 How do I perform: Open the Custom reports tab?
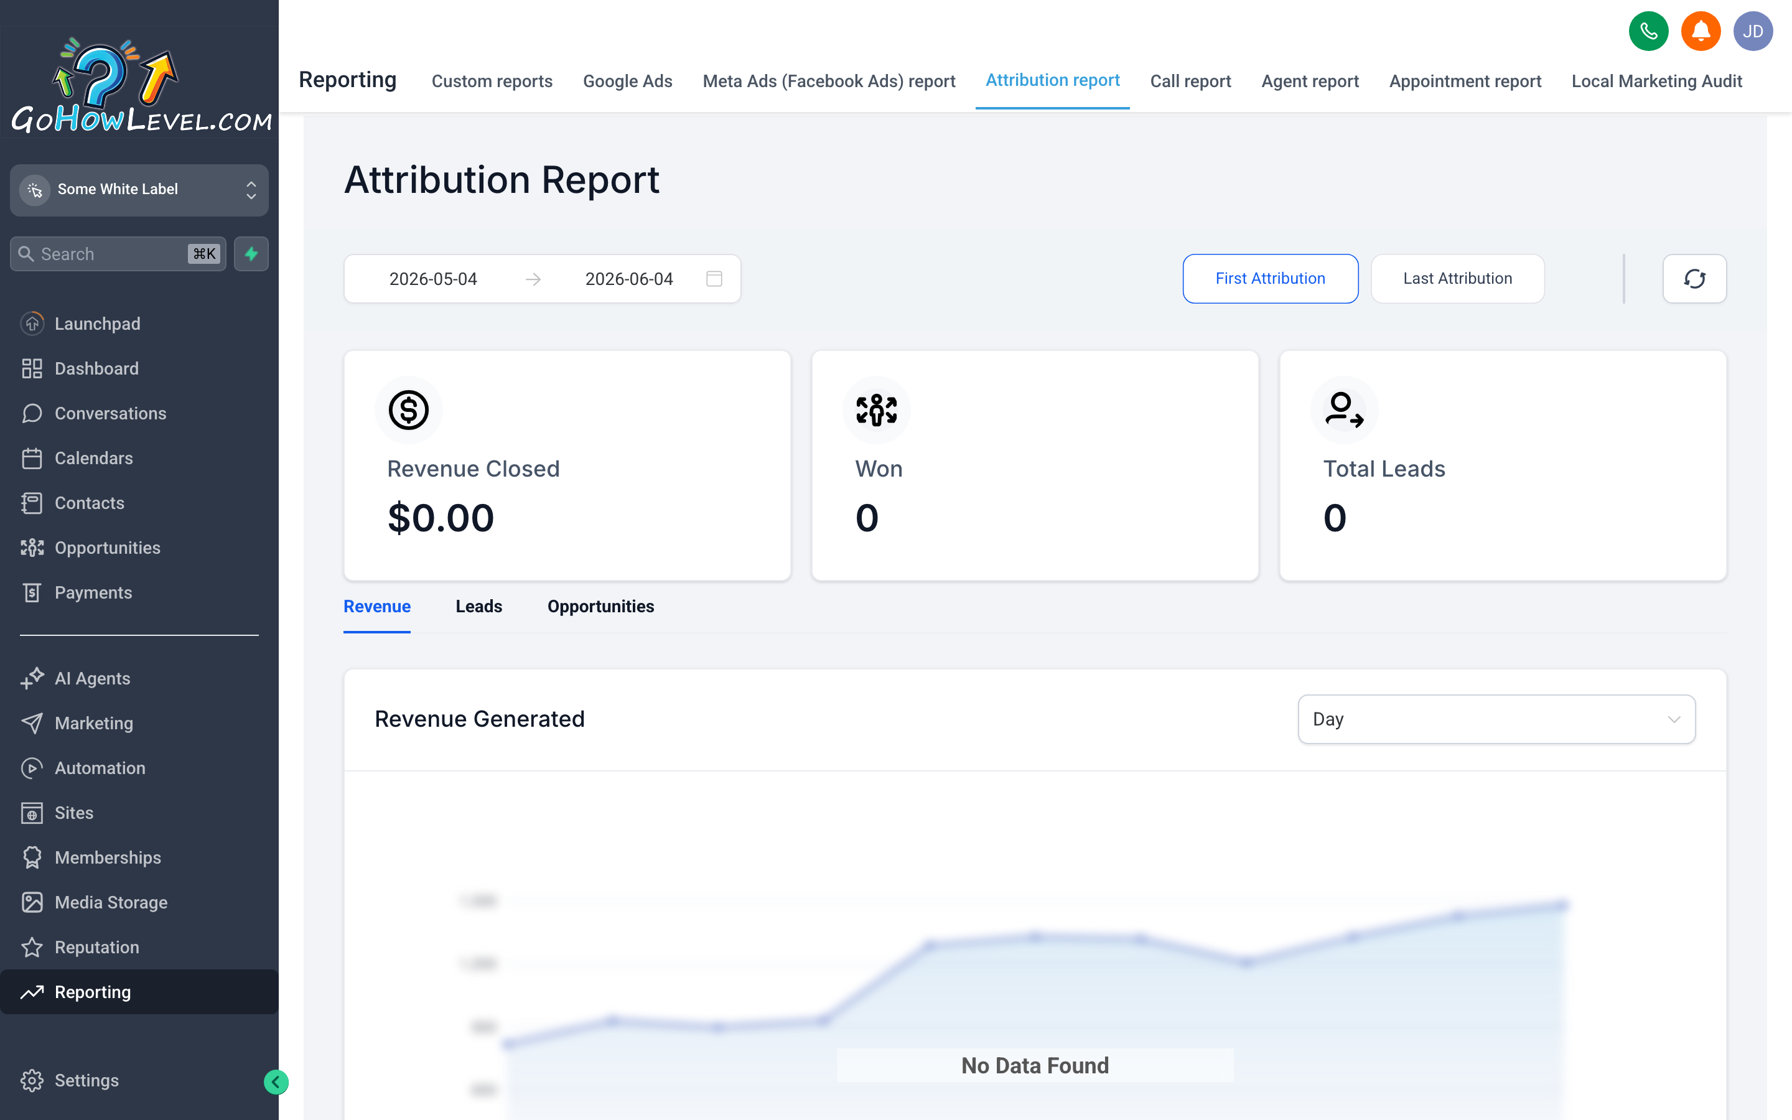pos(492,81)
